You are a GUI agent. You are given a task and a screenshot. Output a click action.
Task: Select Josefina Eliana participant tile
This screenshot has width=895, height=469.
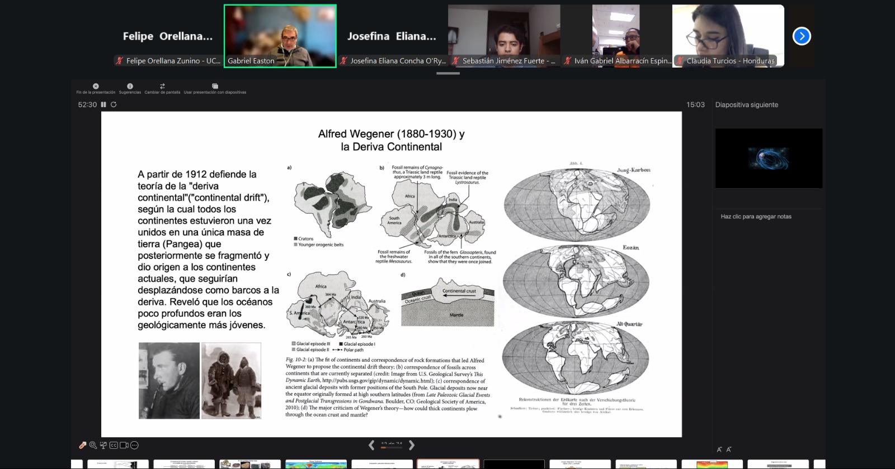point(392,36)
